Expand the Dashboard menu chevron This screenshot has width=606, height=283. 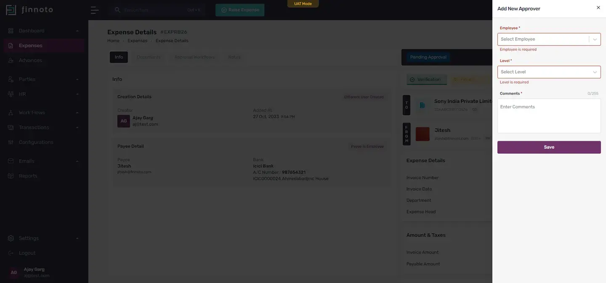click(x=77, y=31)
